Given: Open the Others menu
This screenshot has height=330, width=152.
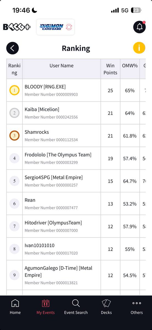Looking at the screenshot, I should tap(137, 307).
